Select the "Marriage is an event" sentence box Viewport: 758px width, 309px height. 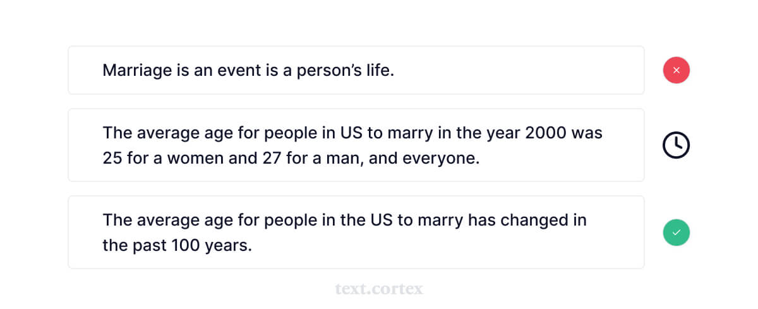point(356,70)
